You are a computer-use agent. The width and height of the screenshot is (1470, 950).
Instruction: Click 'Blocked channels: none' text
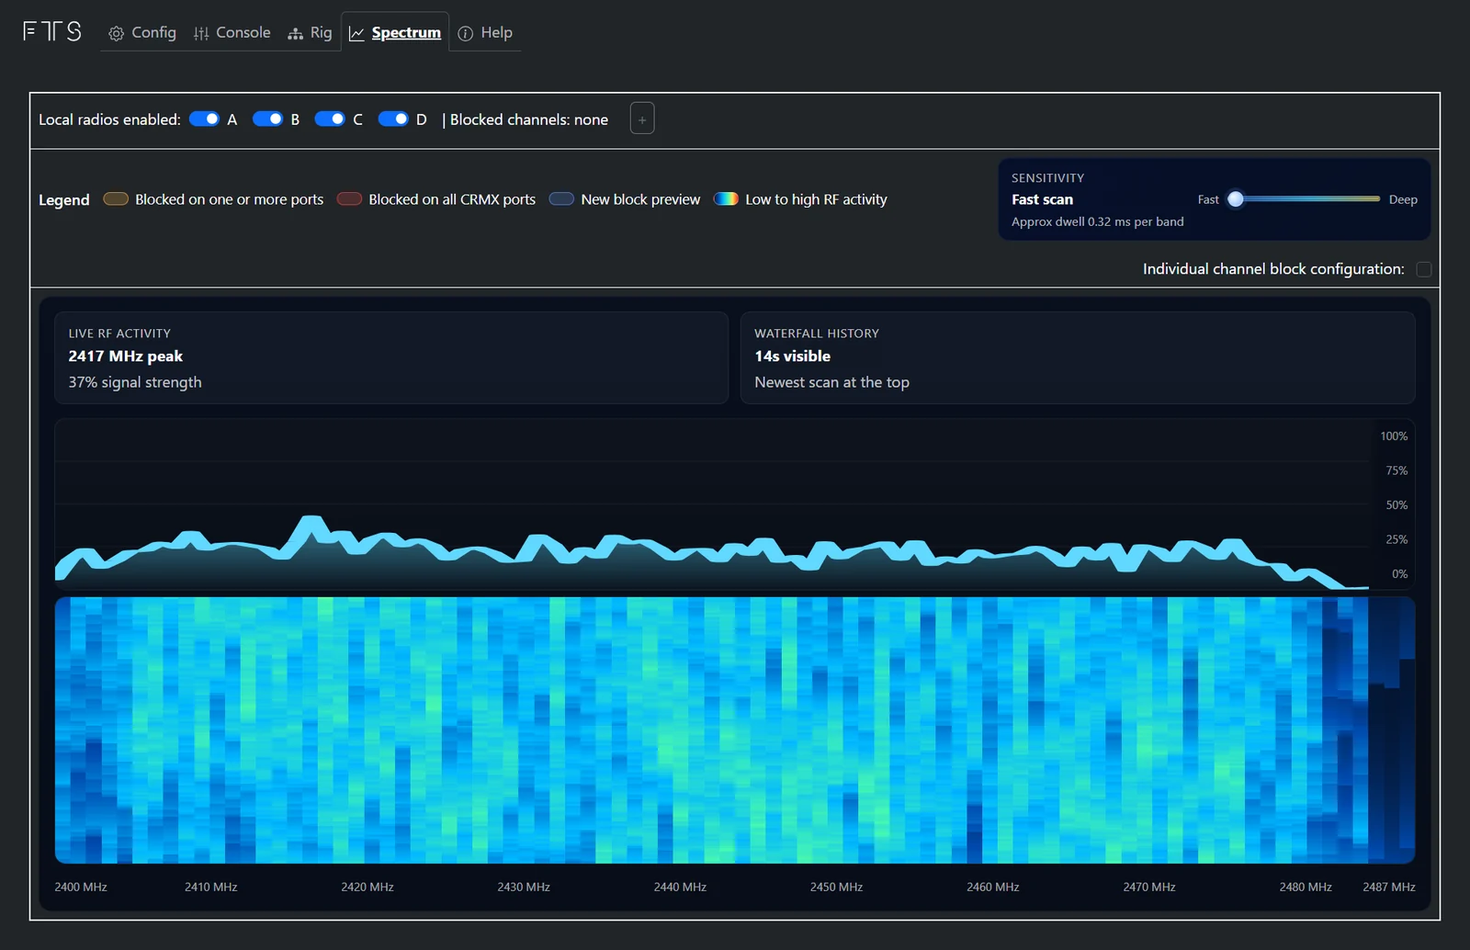click(x=529, y=119)
